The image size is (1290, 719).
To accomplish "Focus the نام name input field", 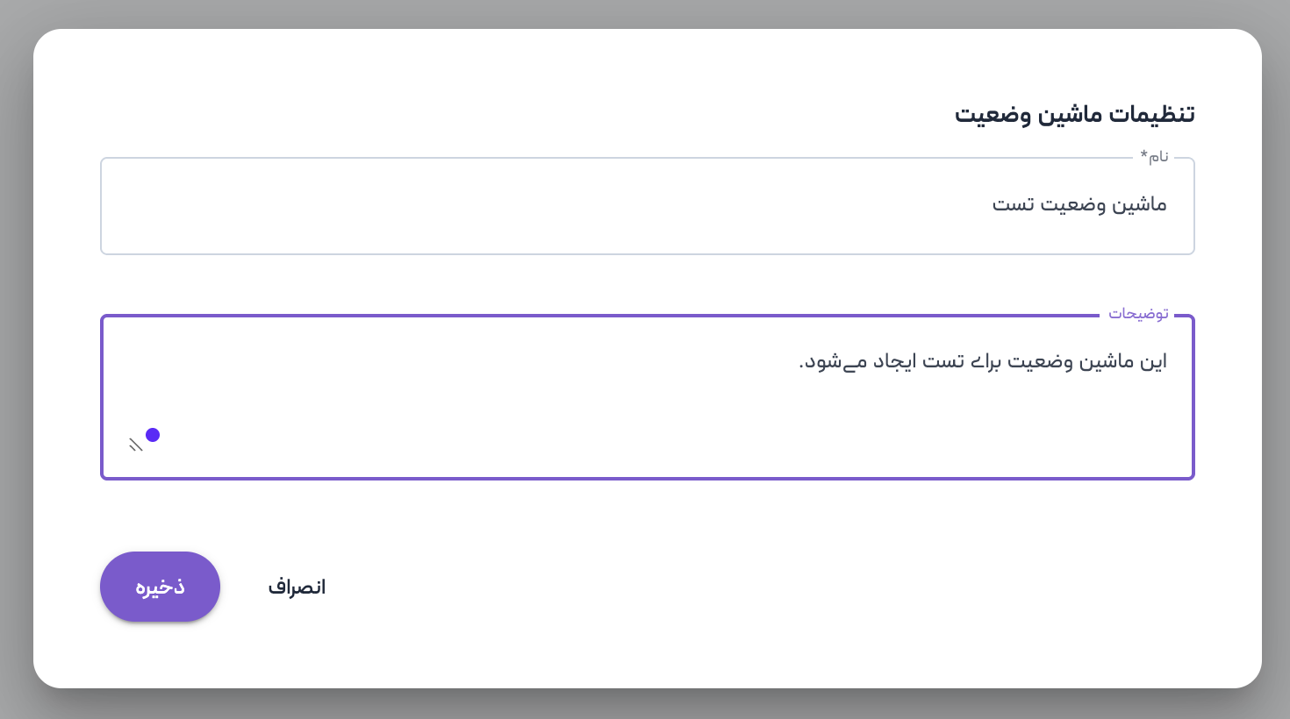I will (x=614, y=206).
